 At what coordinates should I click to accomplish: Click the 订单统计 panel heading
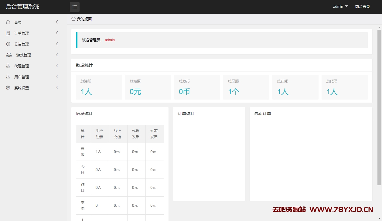click(186, 114)
